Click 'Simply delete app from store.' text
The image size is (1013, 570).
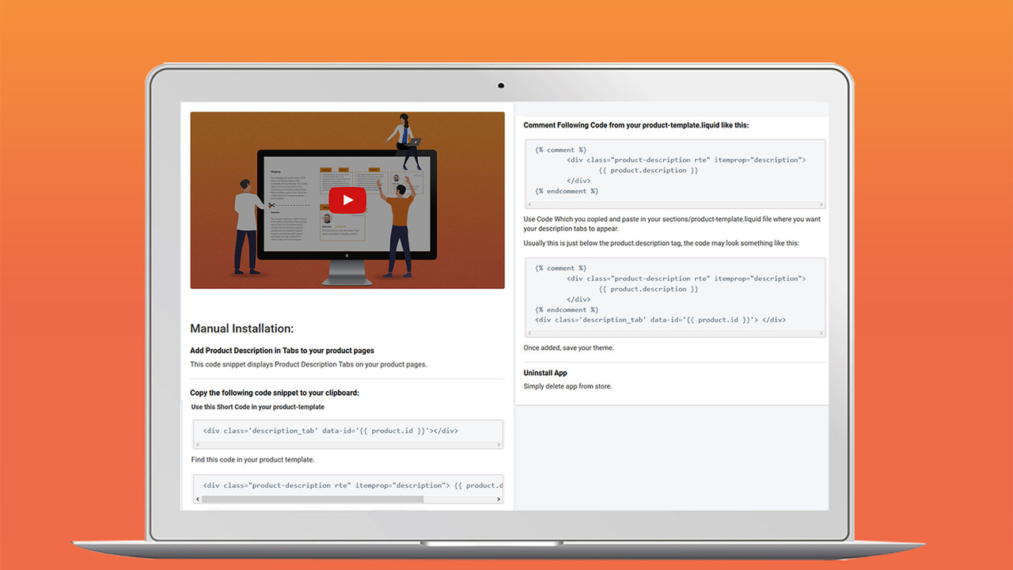[567, 386]
